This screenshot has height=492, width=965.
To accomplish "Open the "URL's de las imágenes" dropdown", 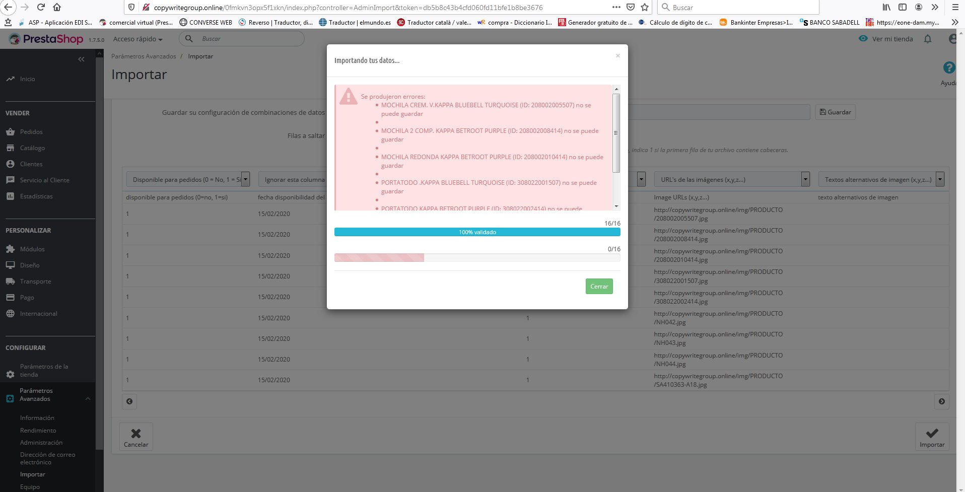I will coord(732,179).
